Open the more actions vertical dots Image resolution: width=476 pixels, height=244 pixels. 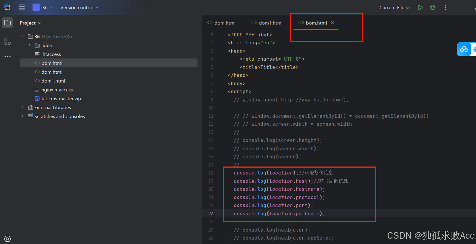click(445, 7)
